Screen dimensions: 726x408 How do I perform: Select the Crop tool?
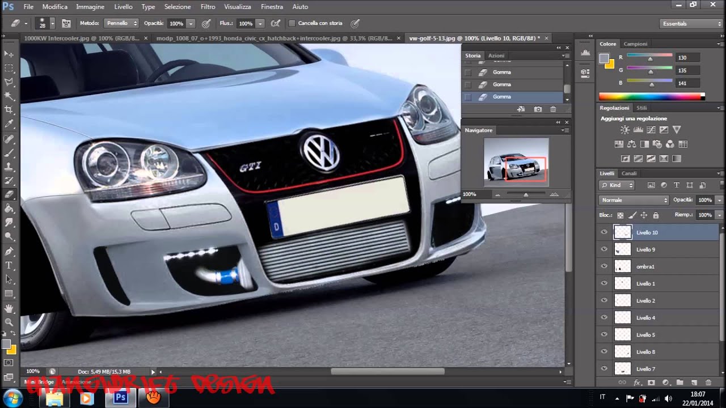tap(9, 110)
